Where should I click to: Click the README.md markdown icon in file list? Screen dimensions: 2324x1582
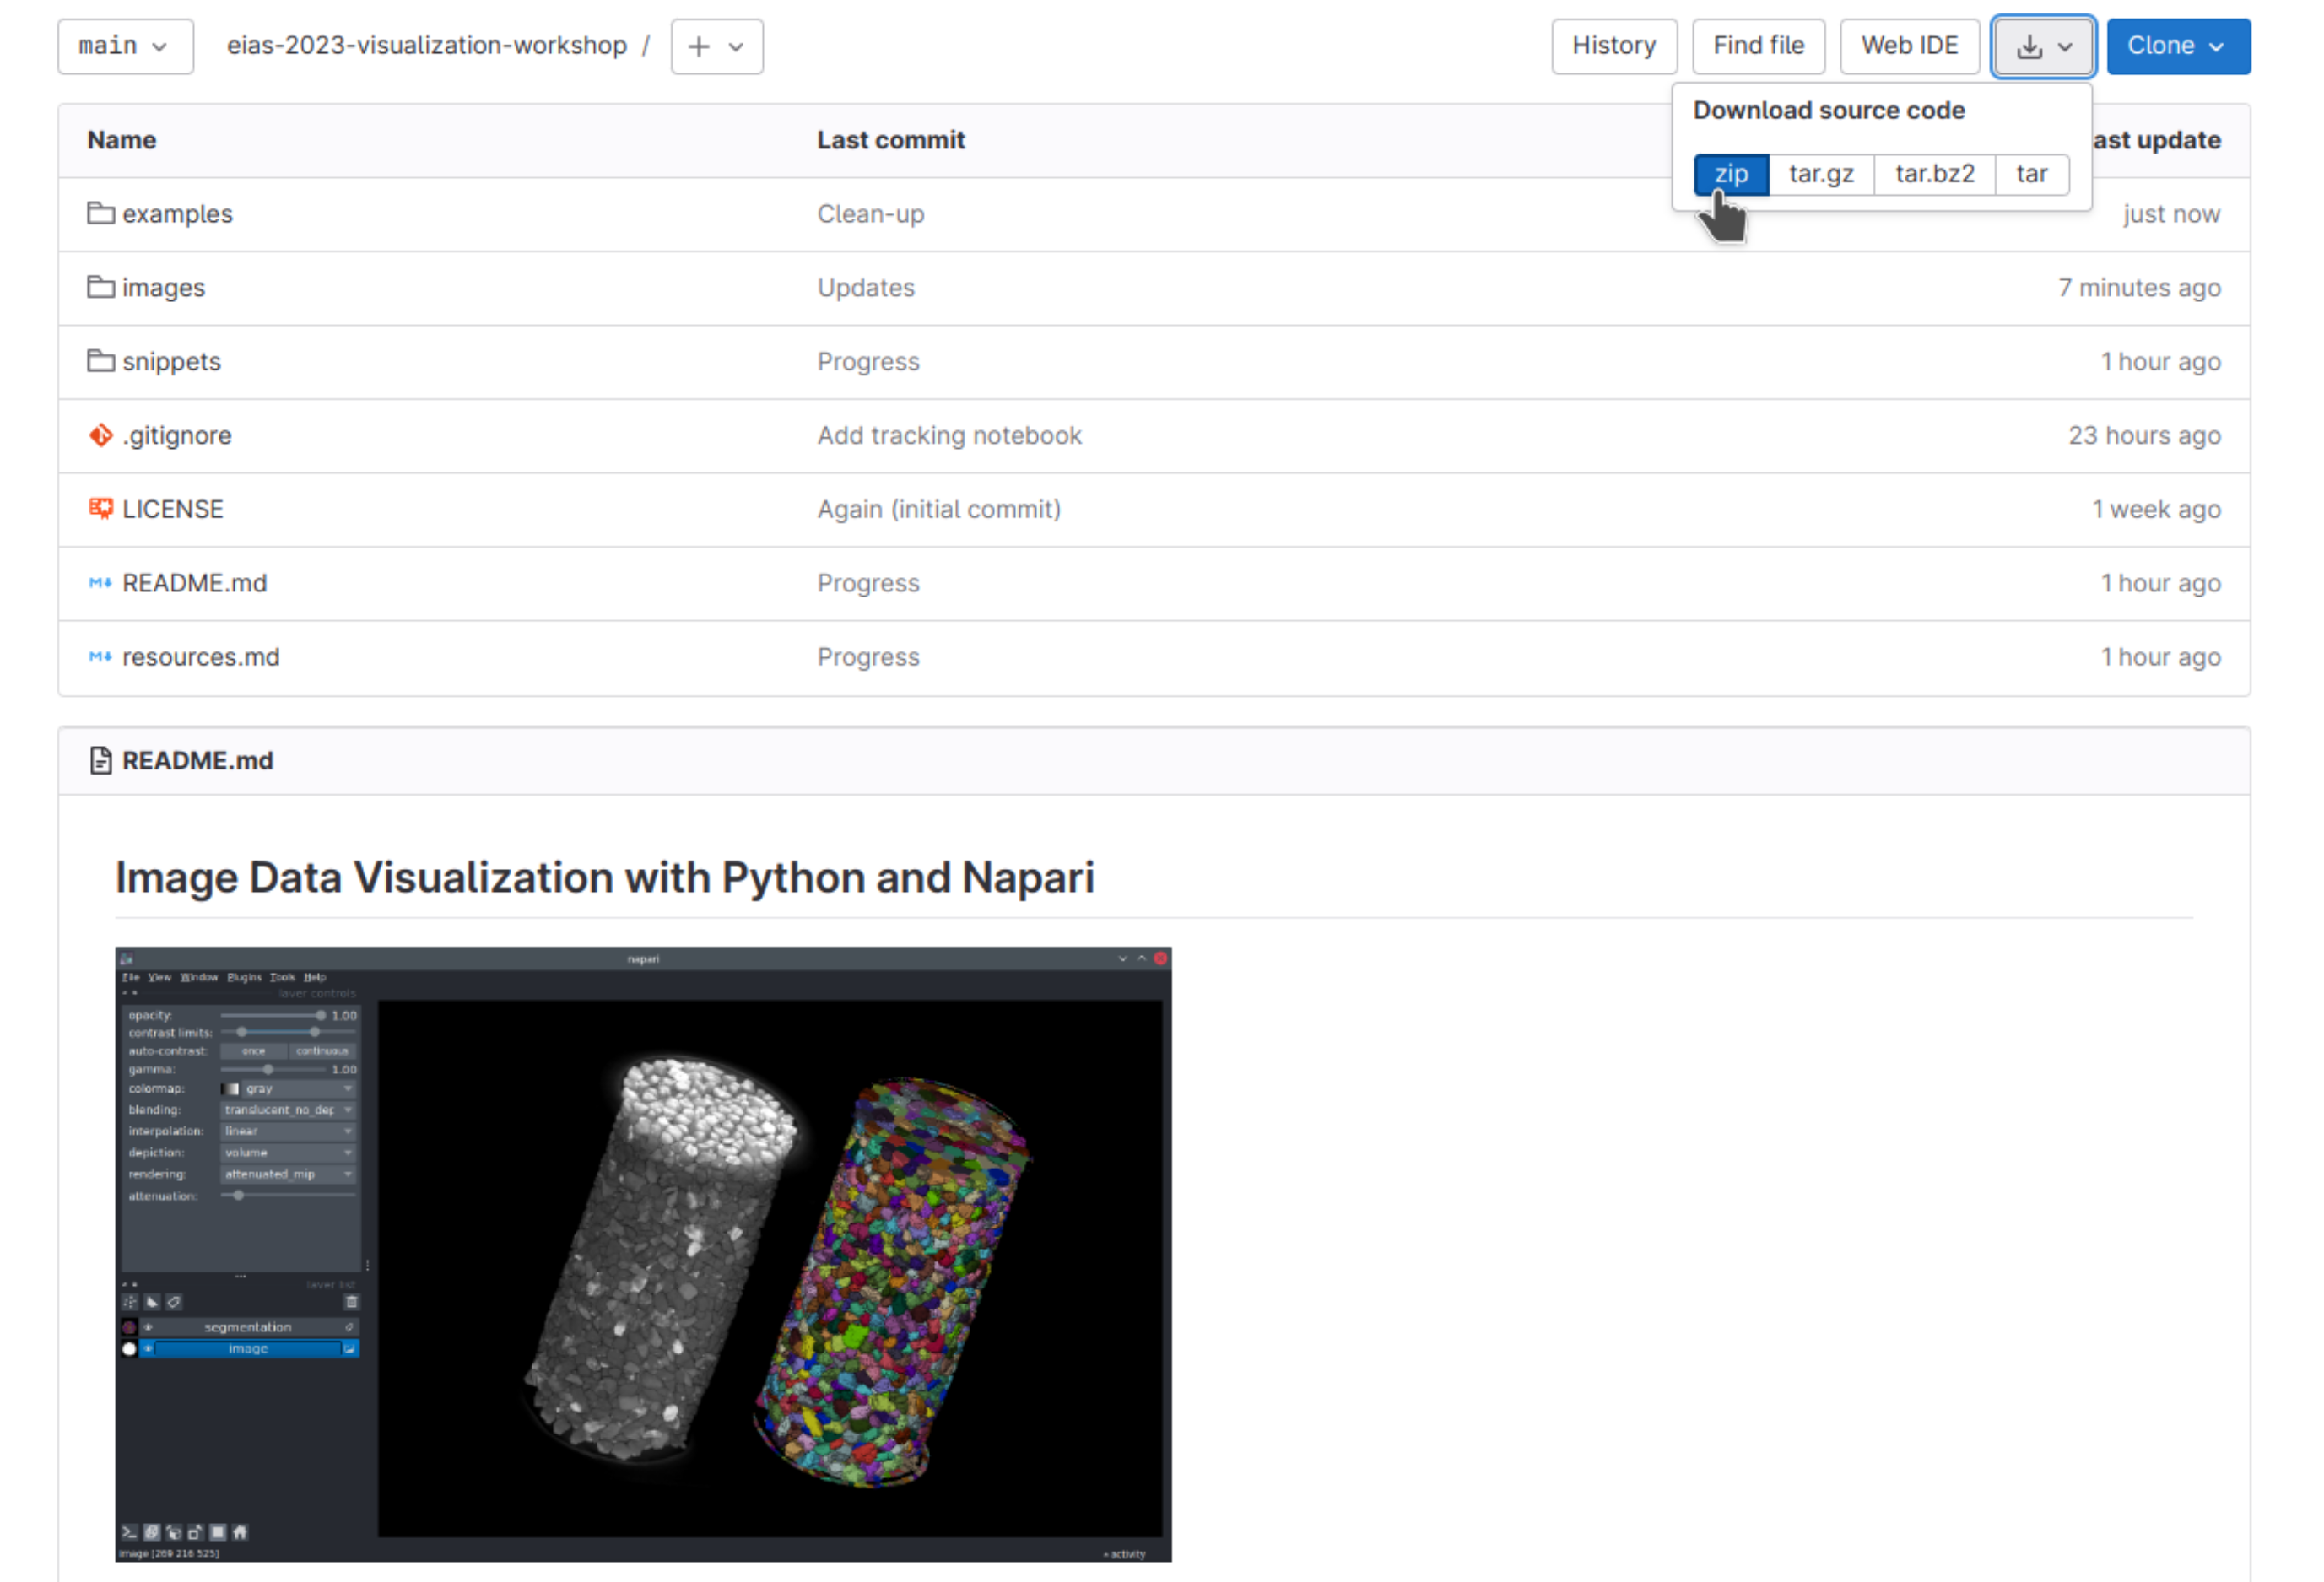[x=100, y=583]
